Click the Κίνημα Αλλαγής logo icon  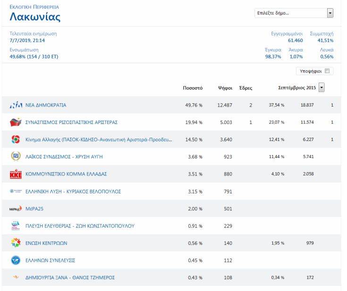16,140
